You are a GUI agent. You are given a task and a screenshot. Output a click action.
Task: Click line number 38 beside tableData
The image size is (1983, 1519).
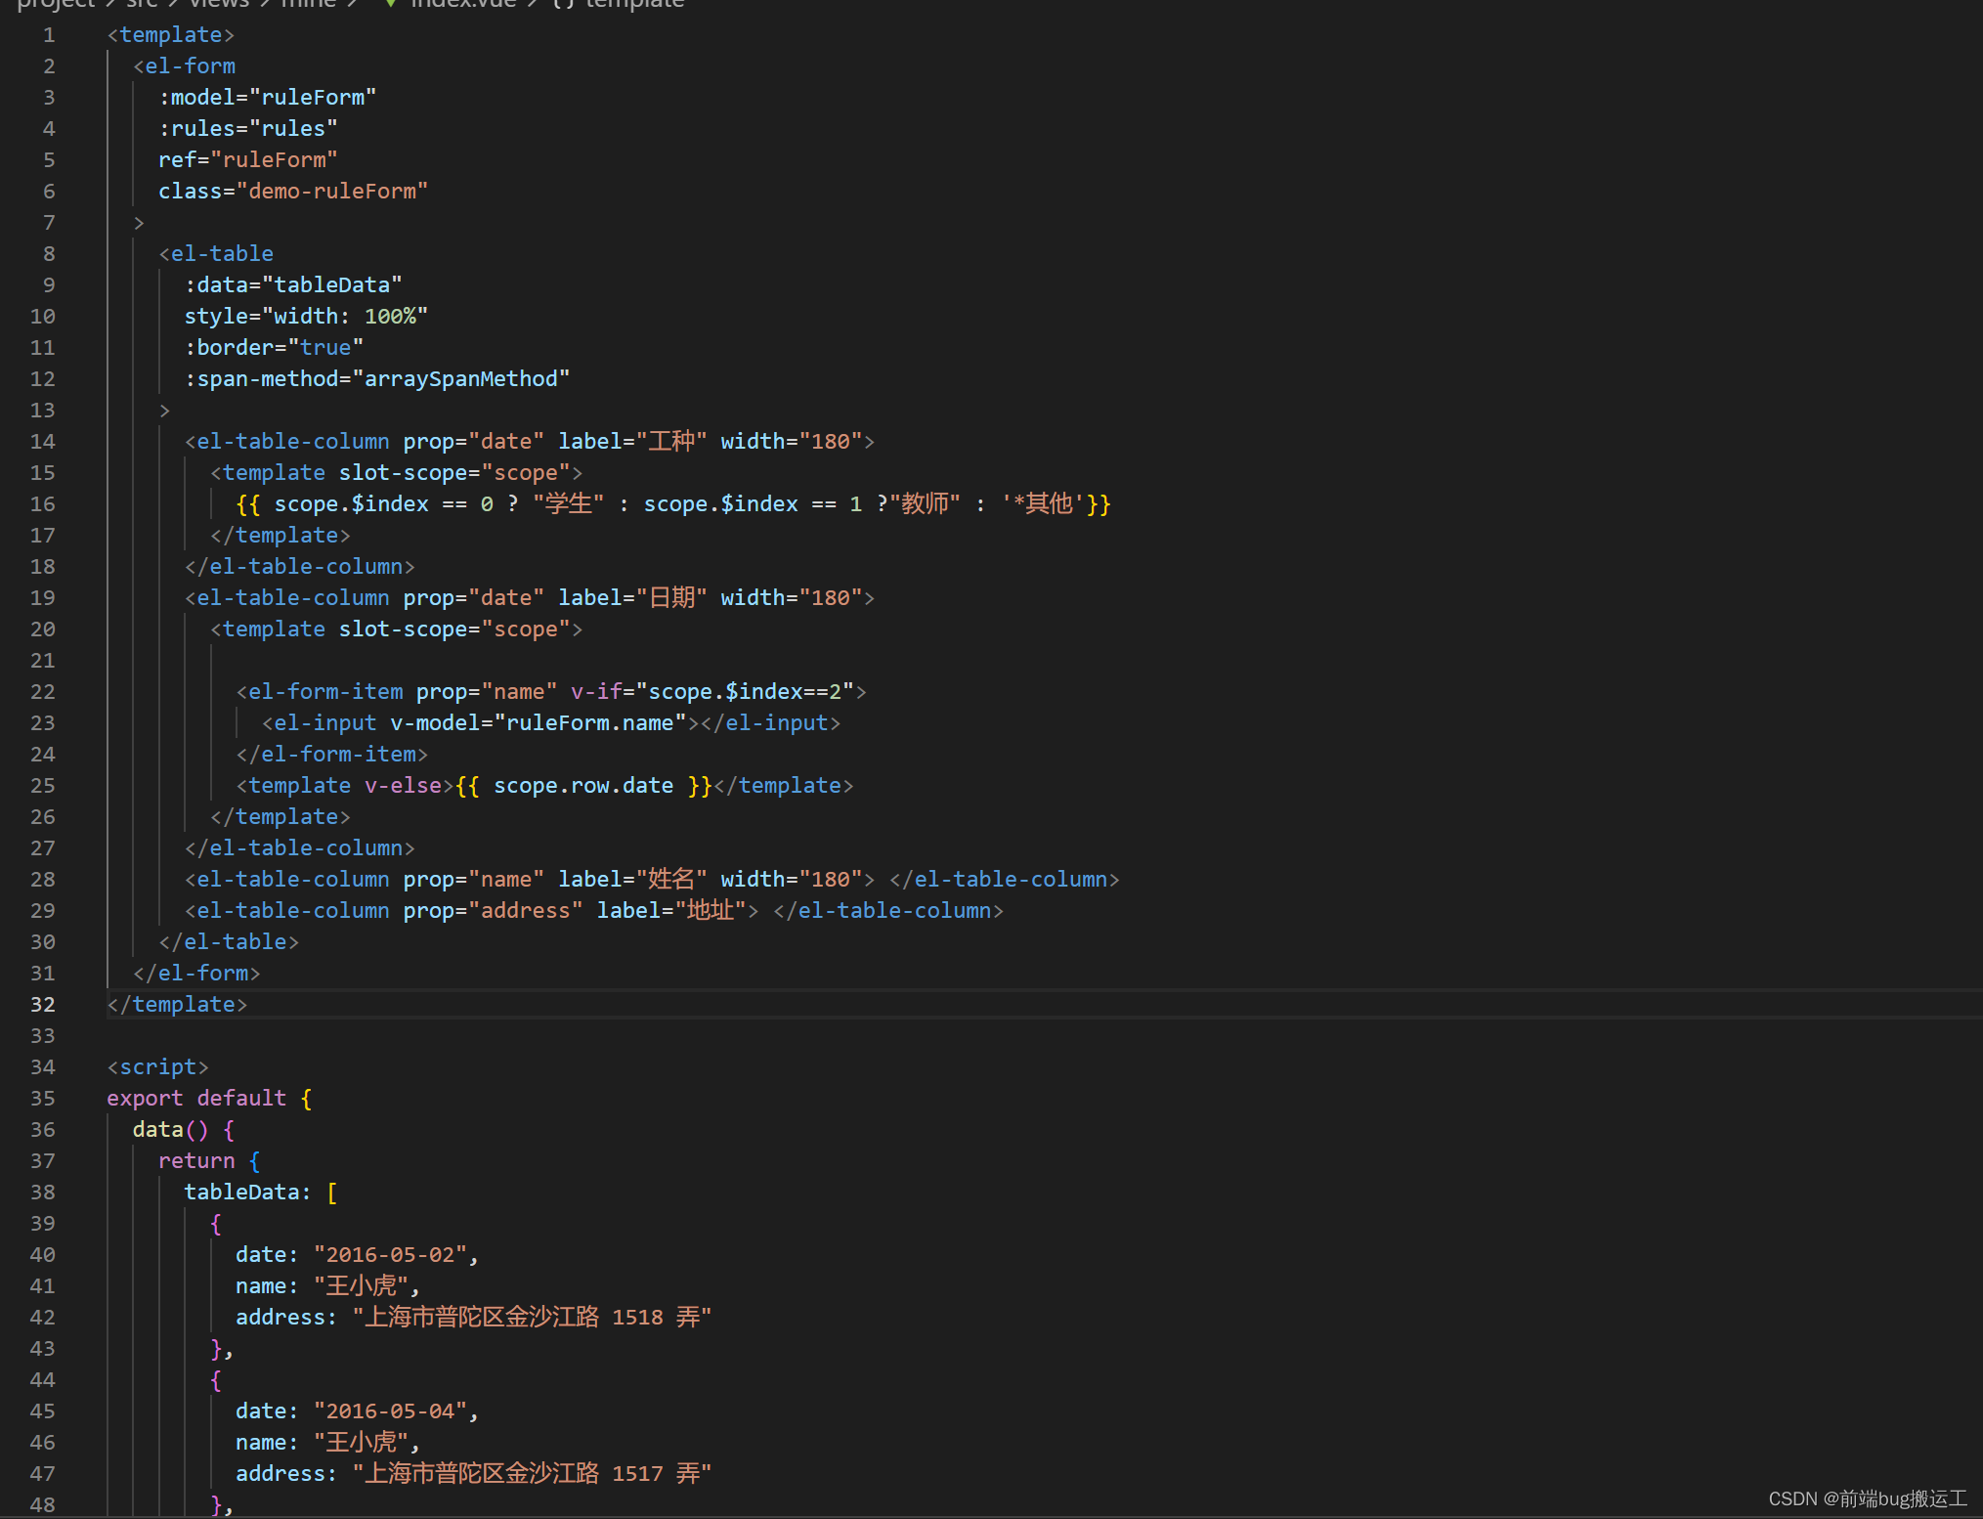(42, 1192)
